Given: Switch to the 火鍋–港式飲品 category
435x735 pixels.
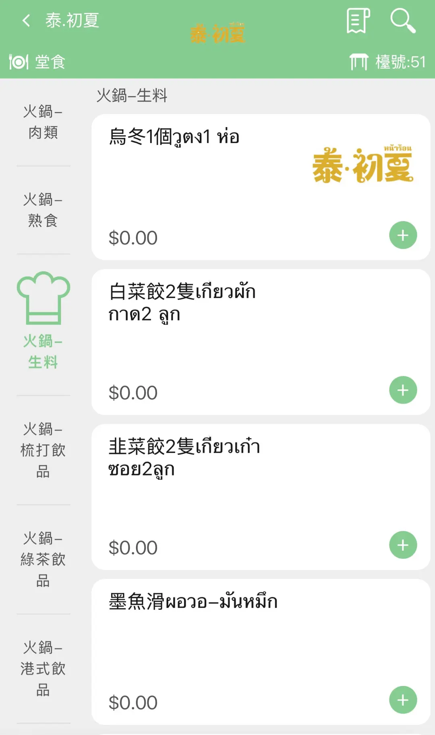Looking at the screenshot, I should 43,669.
